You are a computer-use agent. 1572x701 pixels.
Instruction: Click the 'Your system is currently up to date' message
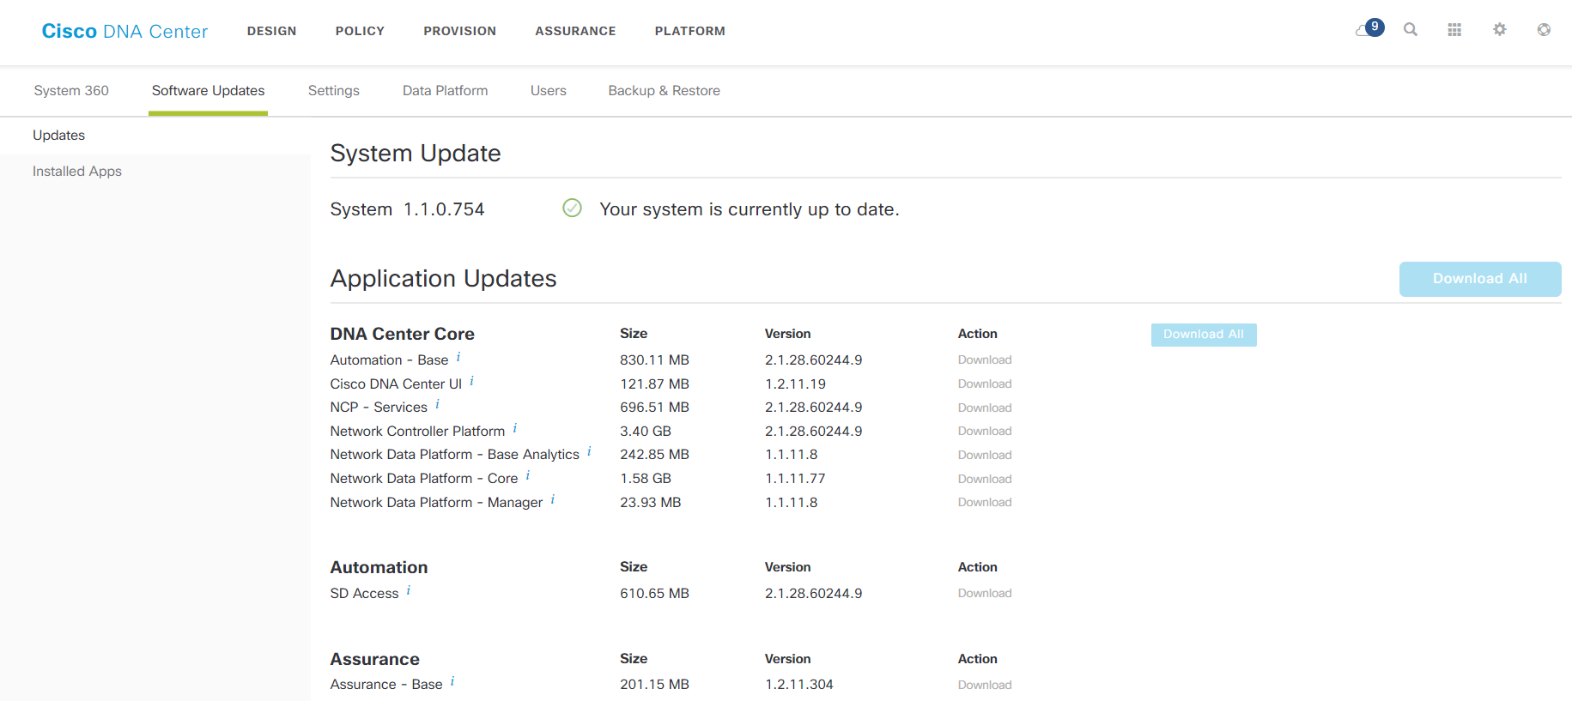pos(750,209)
